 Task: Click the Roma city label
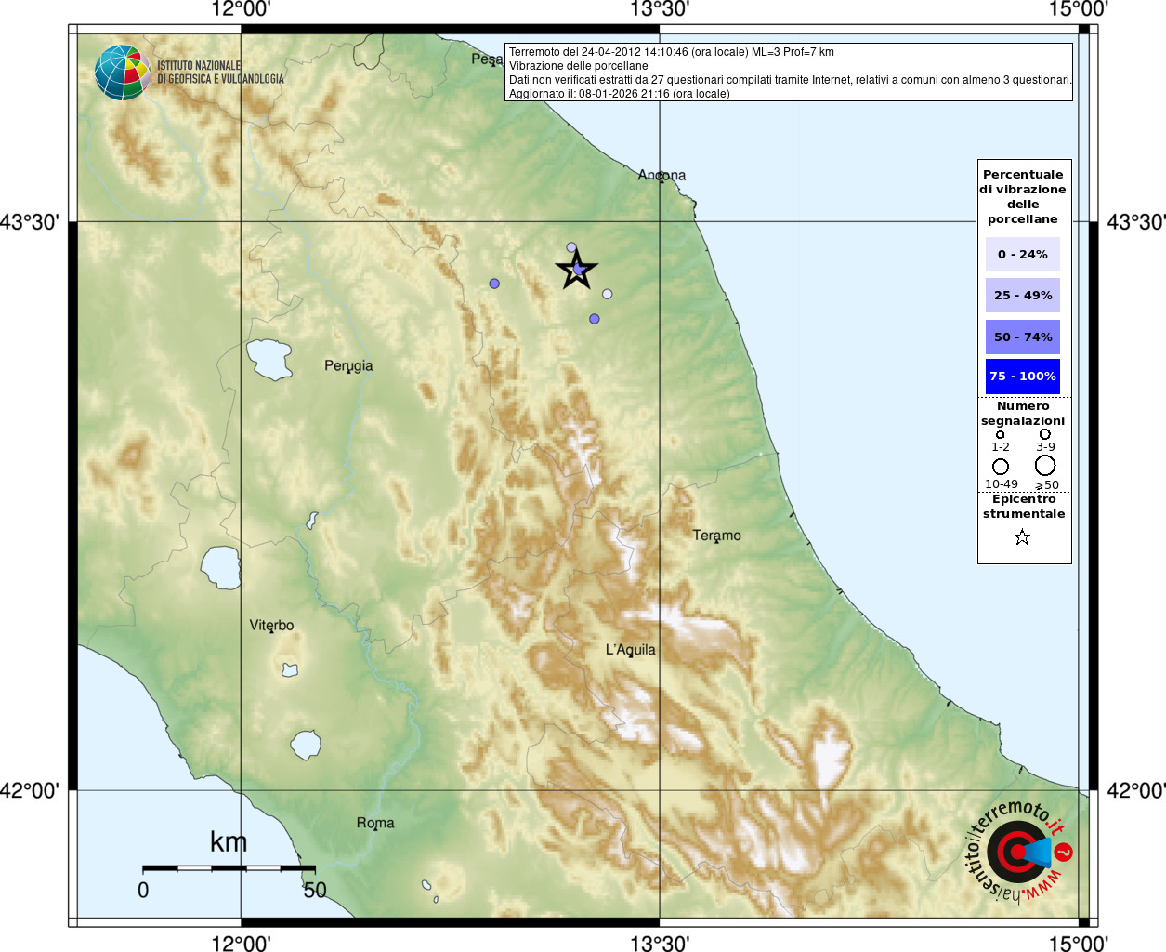(x=375, y=823)
